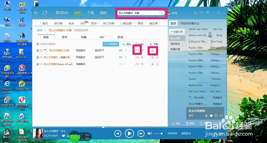The width and height of the screenshot is (267, 143).
Task: Add song 01 with its plus icon
Action: pos(142,50)
